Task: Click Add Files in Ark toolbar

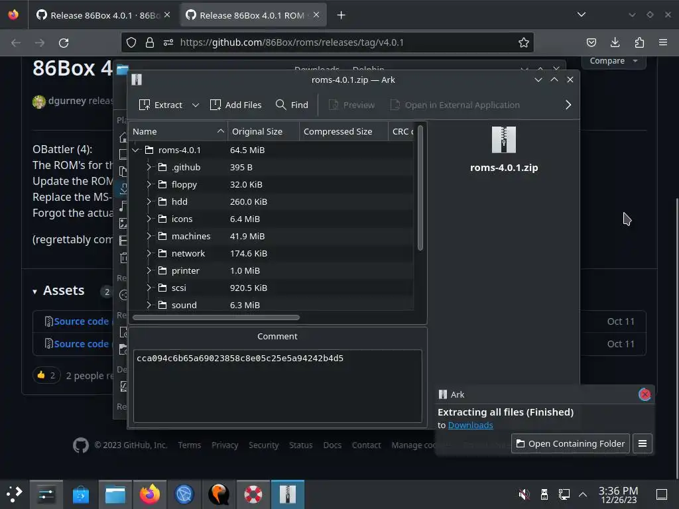Action: (x=235, y=105)
